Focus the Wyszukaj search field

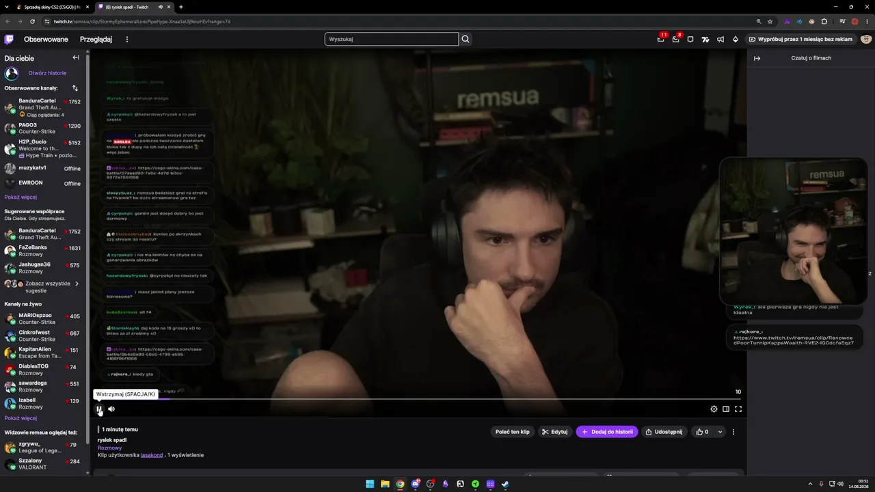coord(391,39)
